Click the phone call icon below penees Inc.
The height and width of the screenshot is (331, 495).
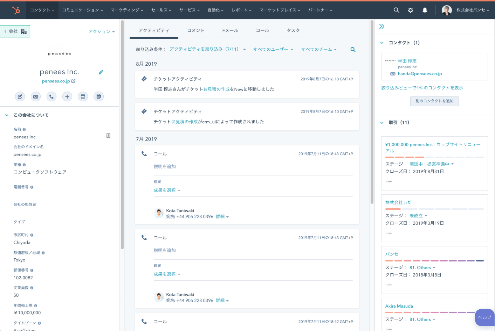point(51,96)
